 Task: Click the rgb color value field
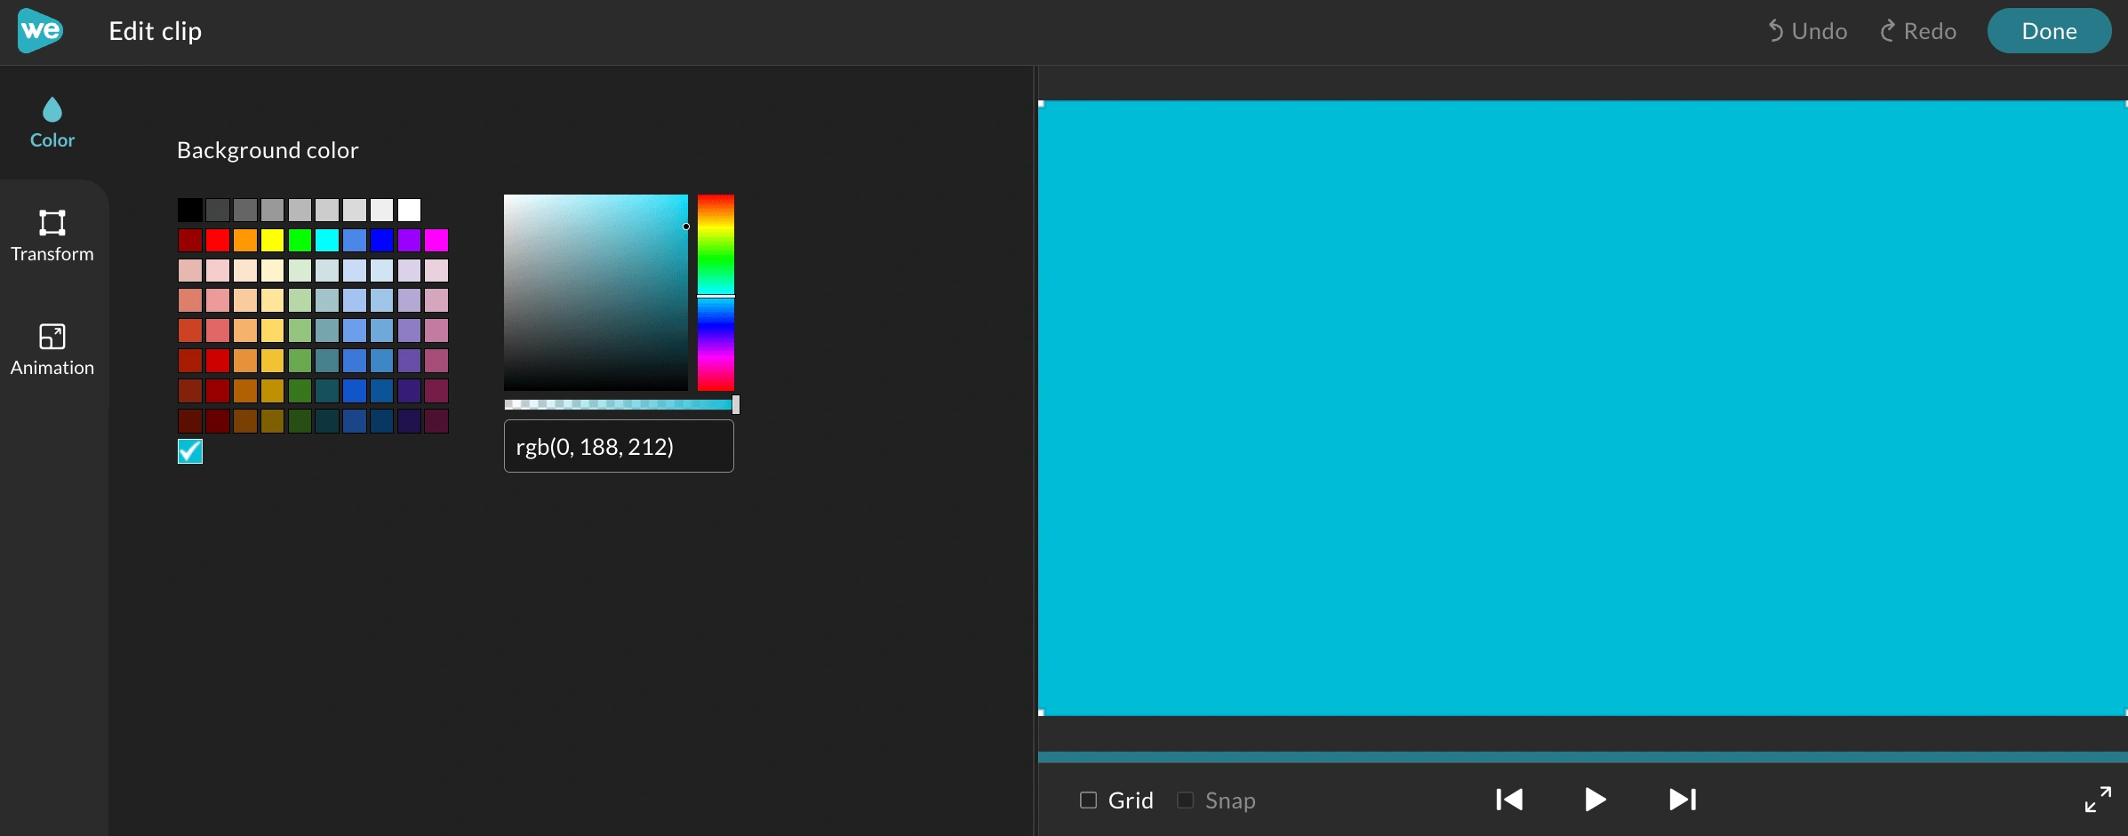(619, 446)
